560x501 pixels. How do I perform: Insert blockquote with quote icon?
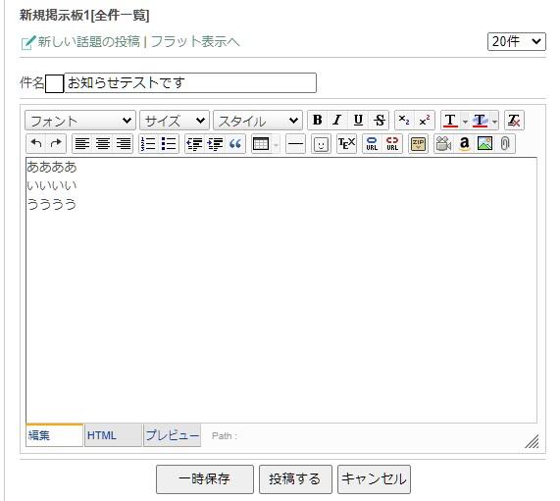[x=235, y=144]
